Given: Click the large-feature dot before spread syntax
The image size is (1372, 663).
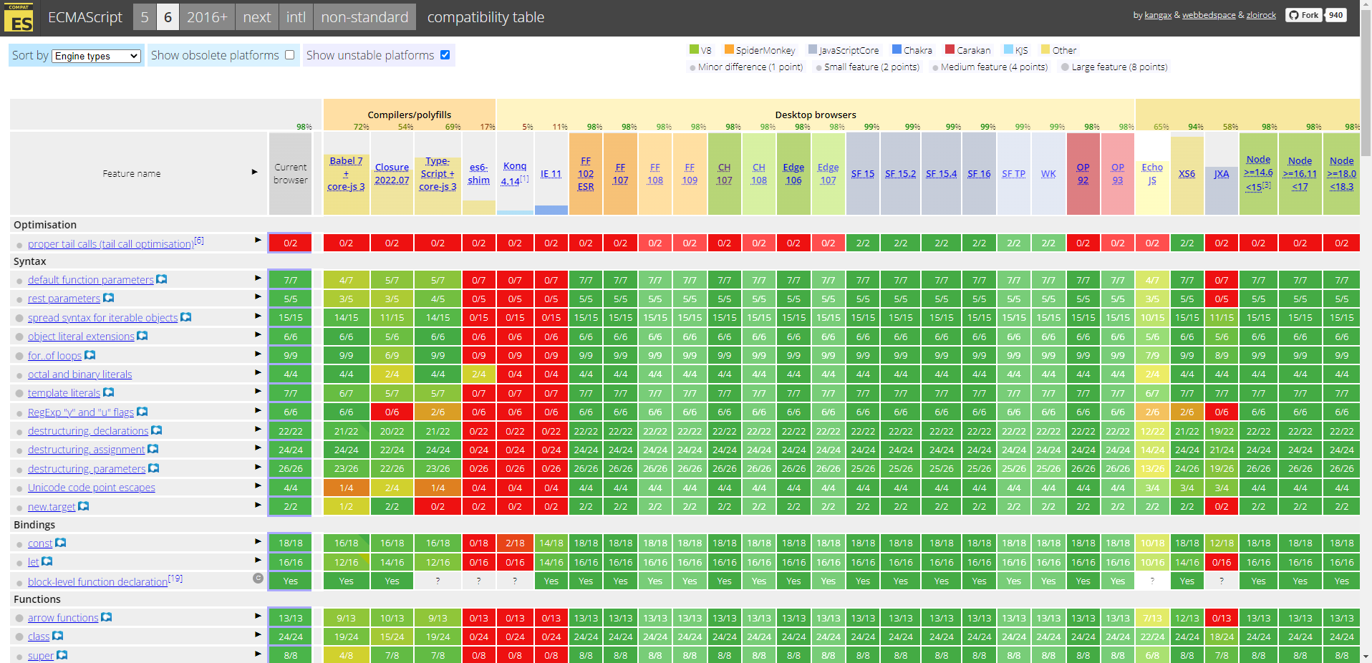Looking at the screenshot, I should tap(19, 319).
